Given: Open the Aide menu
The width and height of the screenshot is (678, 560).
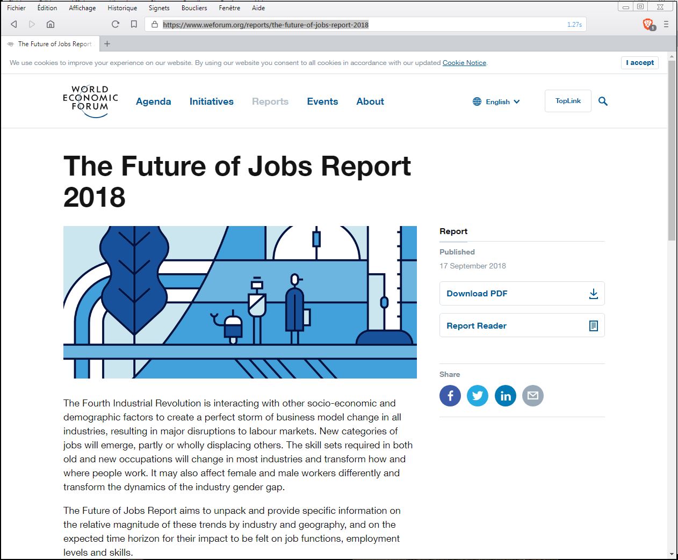Looking at the screenshot, I should [x=258, y=8].
